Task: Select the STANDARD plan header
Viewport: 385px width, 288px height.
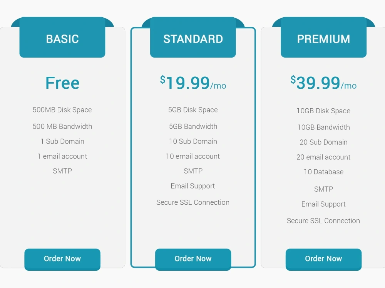Action: 193,38
